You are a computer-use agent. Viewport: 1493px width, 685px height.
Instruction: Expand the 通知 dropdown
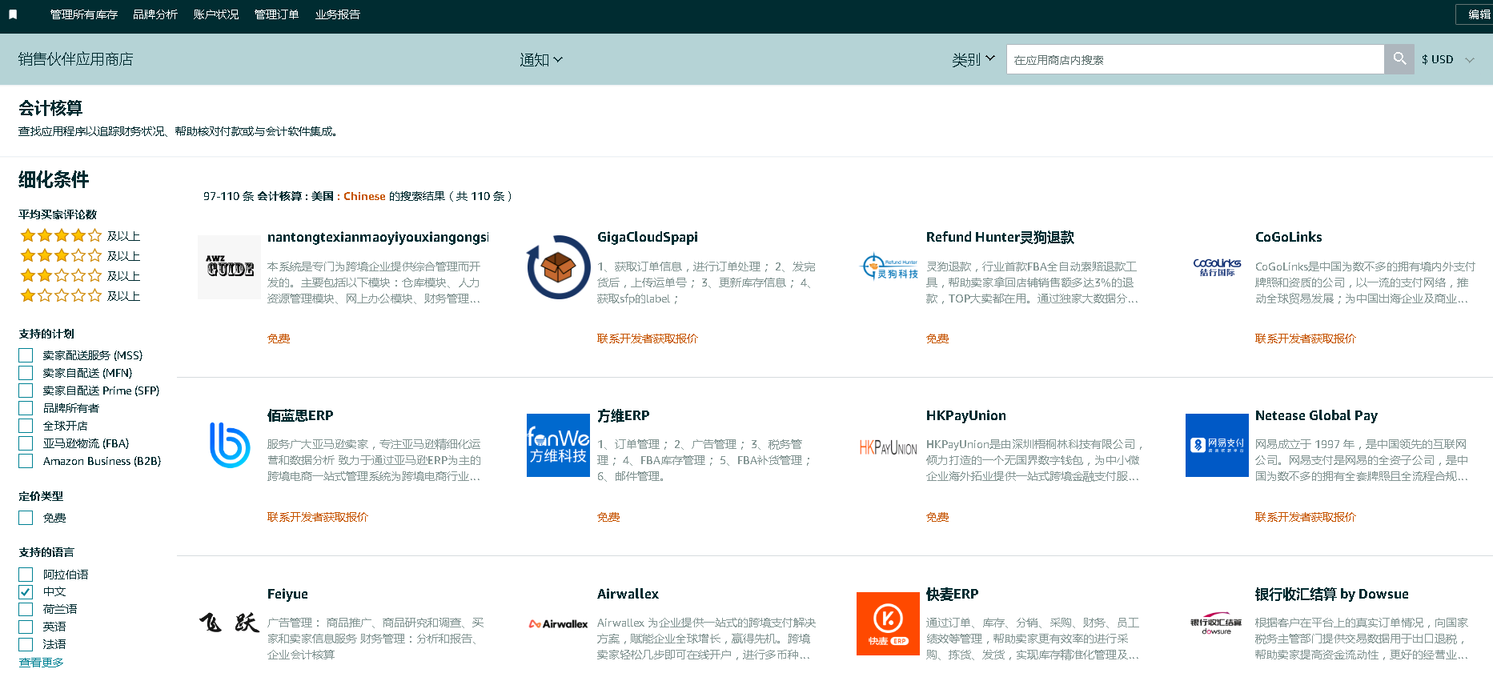tap(541, 60)
